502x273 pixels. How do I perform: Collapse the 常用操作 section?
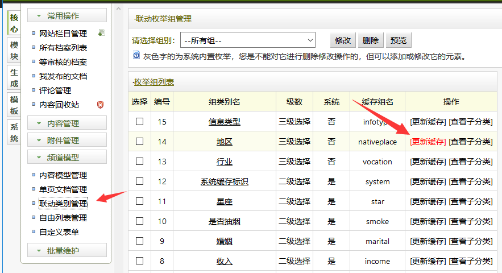[x=67, y=15]
